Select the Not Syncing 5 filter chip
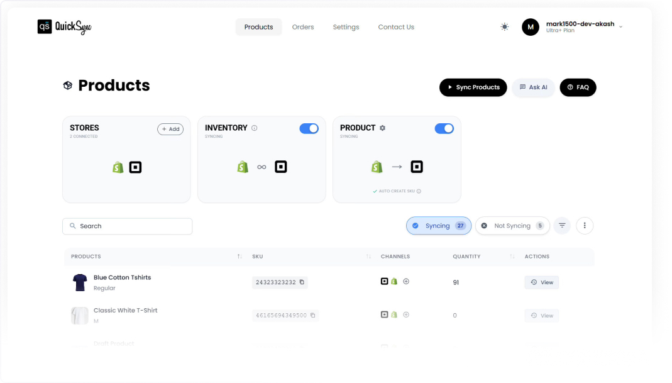Viewport: 672px width, 383px height. [x=512, y=226]
